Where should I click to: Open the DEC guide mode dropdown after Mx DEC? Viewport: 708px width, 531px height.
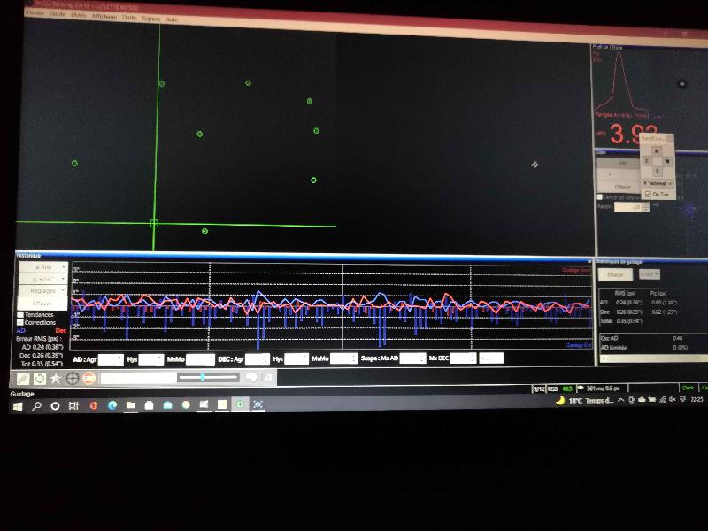click(491, 358)
